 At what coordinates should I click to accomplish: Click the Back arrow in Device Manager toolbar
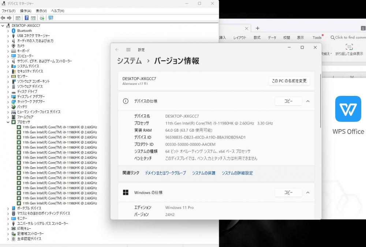point(3,18)
